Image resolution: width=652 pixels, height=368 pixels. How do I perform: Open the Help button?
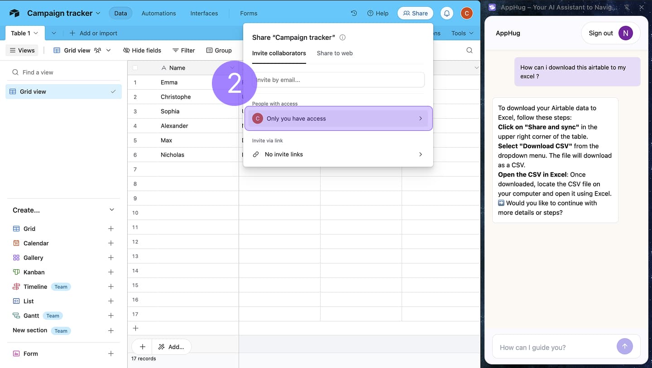[x=378, y=13]
